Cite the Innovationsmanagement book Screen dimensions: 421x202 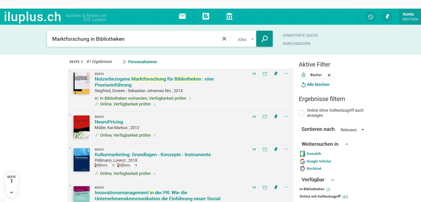tap(254, 188)
